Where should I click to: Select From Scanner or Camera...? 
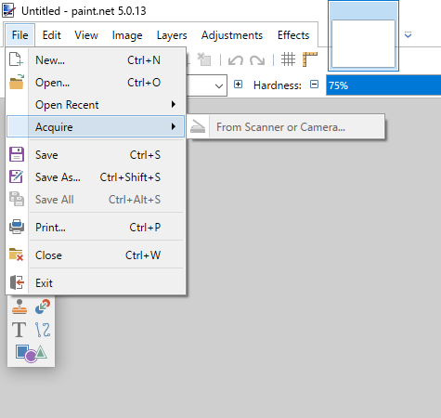pos(286,127)
